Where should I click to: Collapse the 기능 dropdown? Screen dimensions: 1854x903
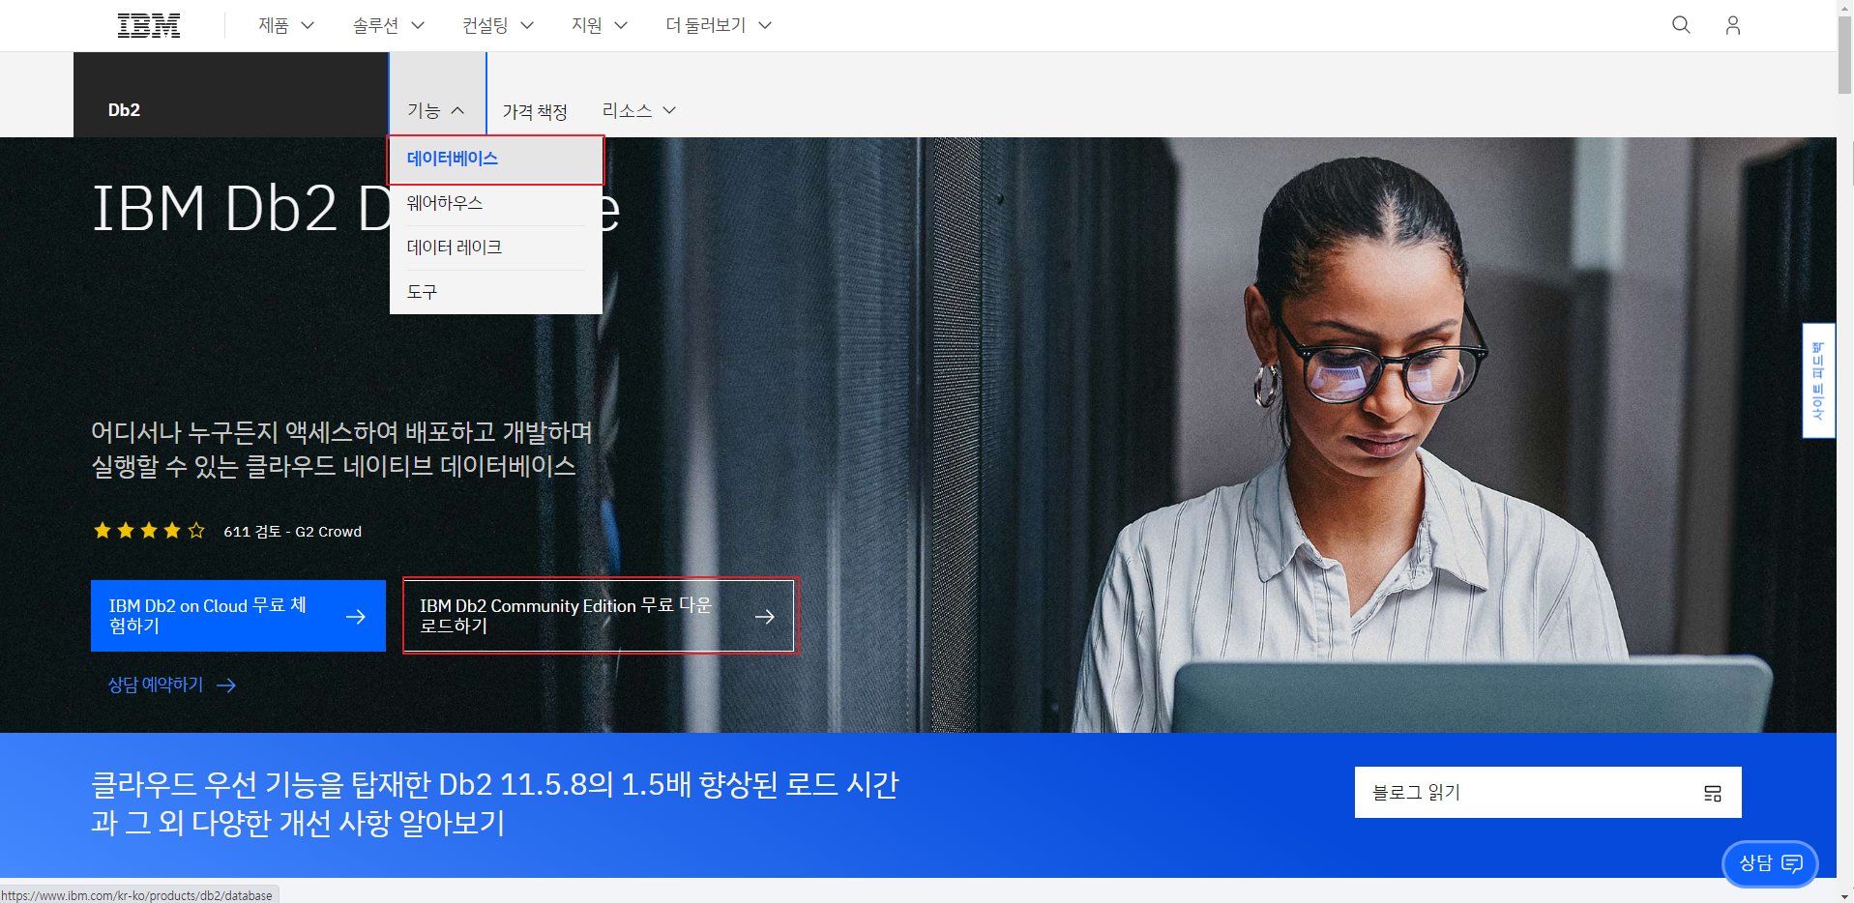coord(437,110)
